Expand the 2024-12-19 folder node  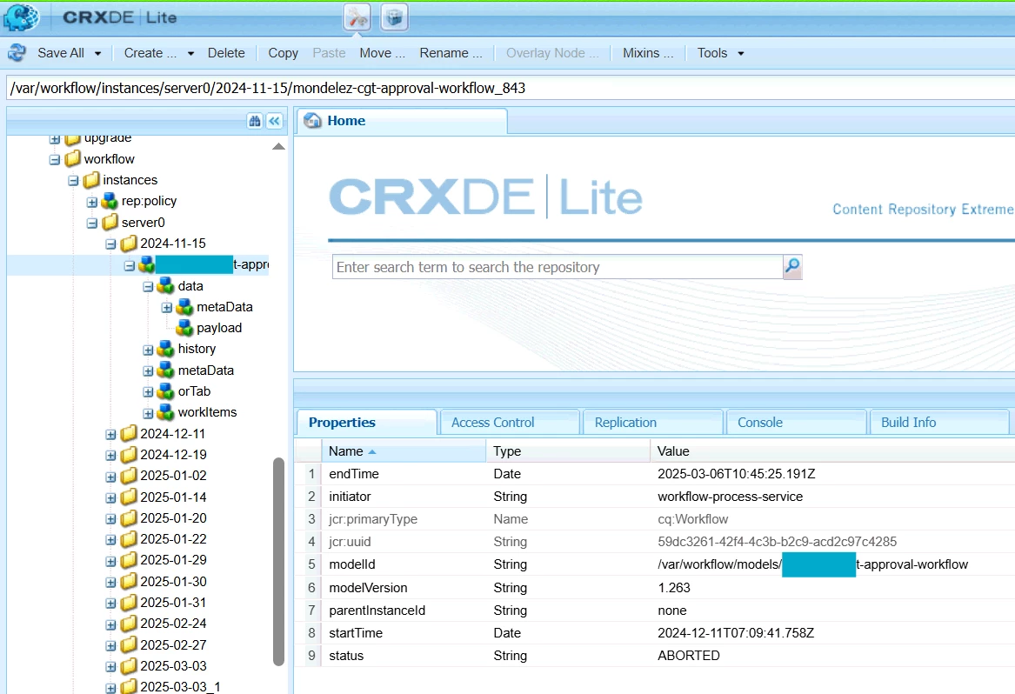110,456
